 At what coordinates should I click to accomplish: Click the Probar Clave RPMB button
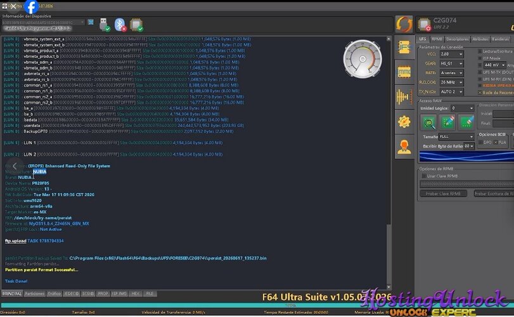tap(443, 194)
